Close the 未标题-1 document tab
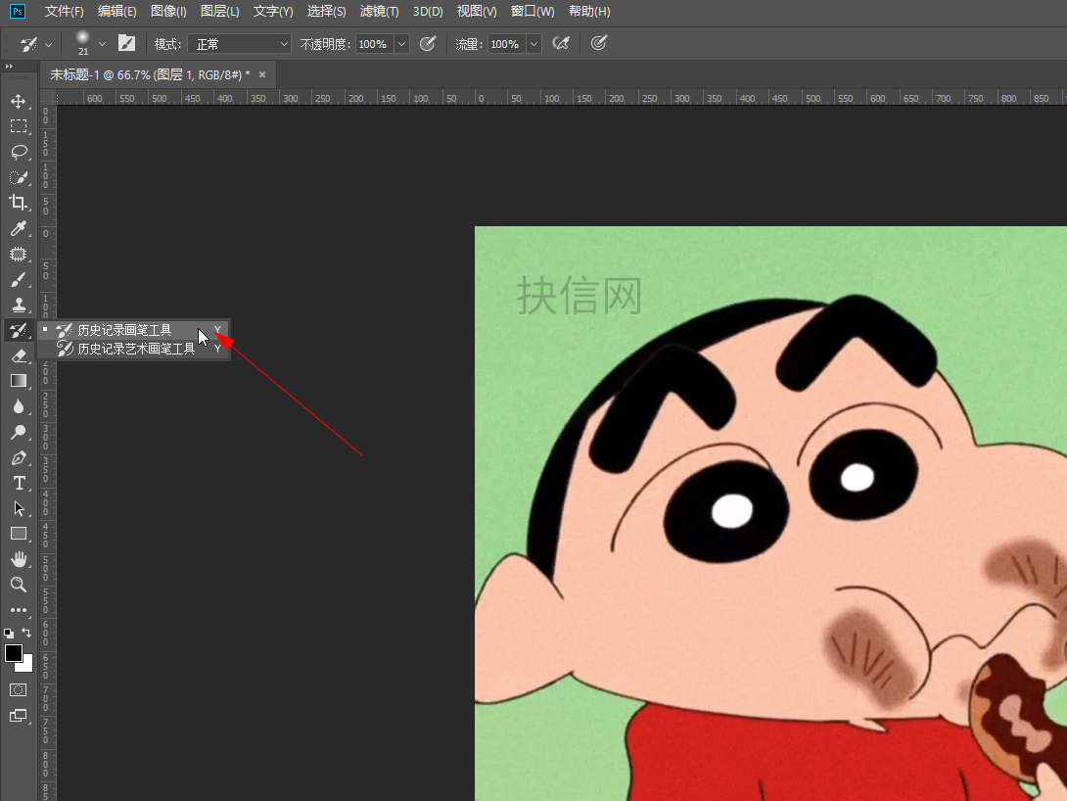The height and width of the screenshot is (801, 1067). (262, 74)
